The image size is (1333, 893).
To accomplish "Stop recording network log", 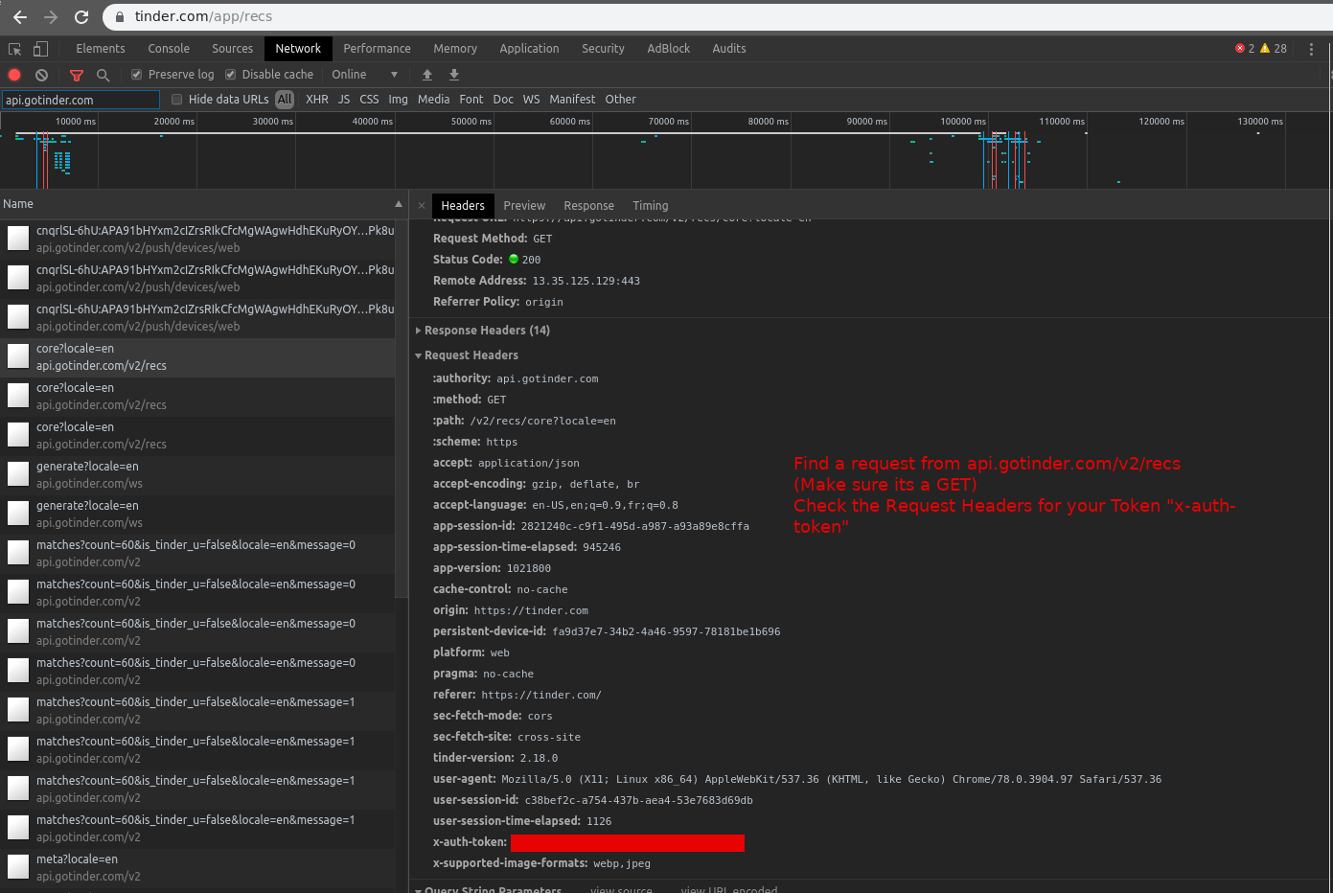I will (14, 75).
